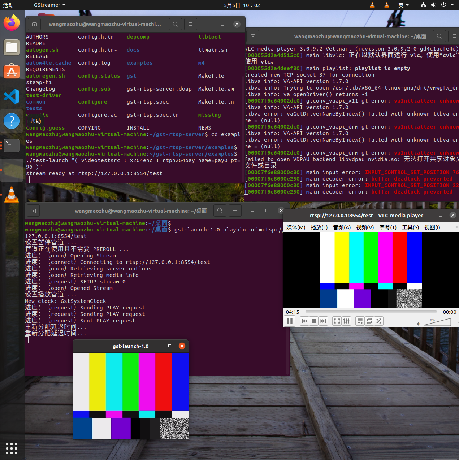The width and height of the screenshot is (459, 460).
Task: Open hamburger menu of VLC log terminal
Action: [x=454, y=36]
